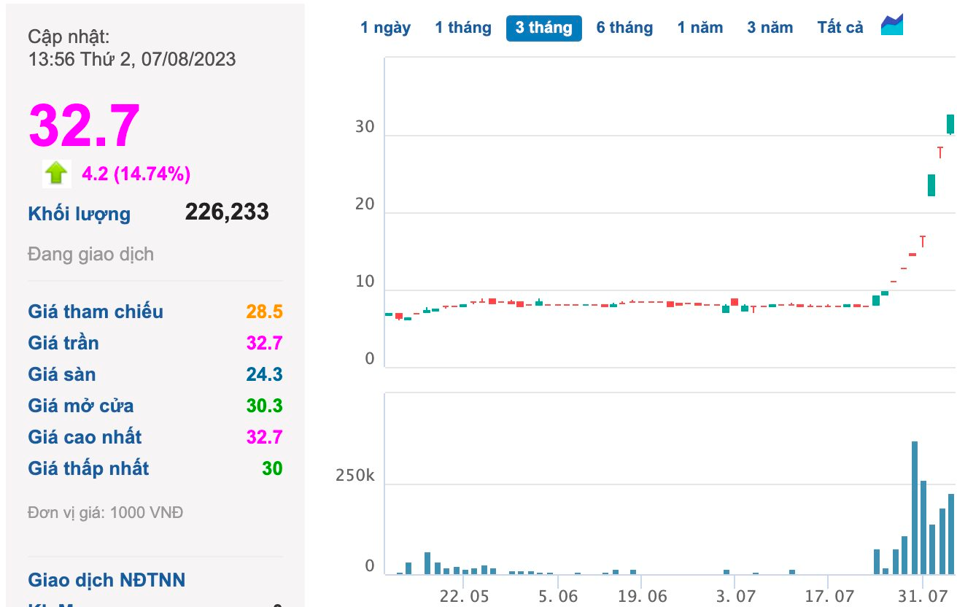The width and height of the screenshot is (957, 607).
Task: Click the update timestamp '13:56 Thứ 2, 07/08/2023'
Action: click(x=132, y=60)
